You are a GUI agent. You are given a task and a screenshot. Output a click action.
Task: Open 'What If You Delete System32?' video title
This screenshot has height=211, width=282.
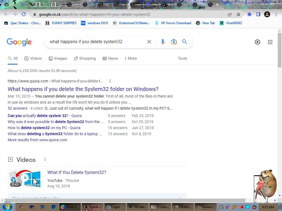(x=77, y=173)
